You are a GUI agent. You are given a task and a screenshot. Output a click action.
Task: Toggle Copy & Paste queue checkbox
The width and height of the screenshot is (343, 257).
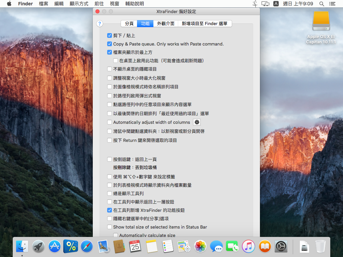click(x=110, y=44)
